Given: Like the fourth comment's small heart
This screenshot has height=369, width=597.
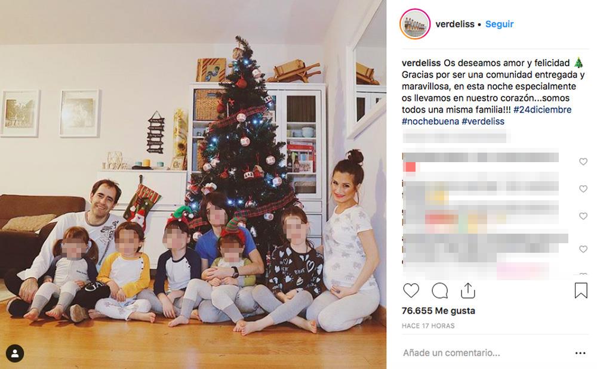Looking at the screenshot, I should (583, 249).
